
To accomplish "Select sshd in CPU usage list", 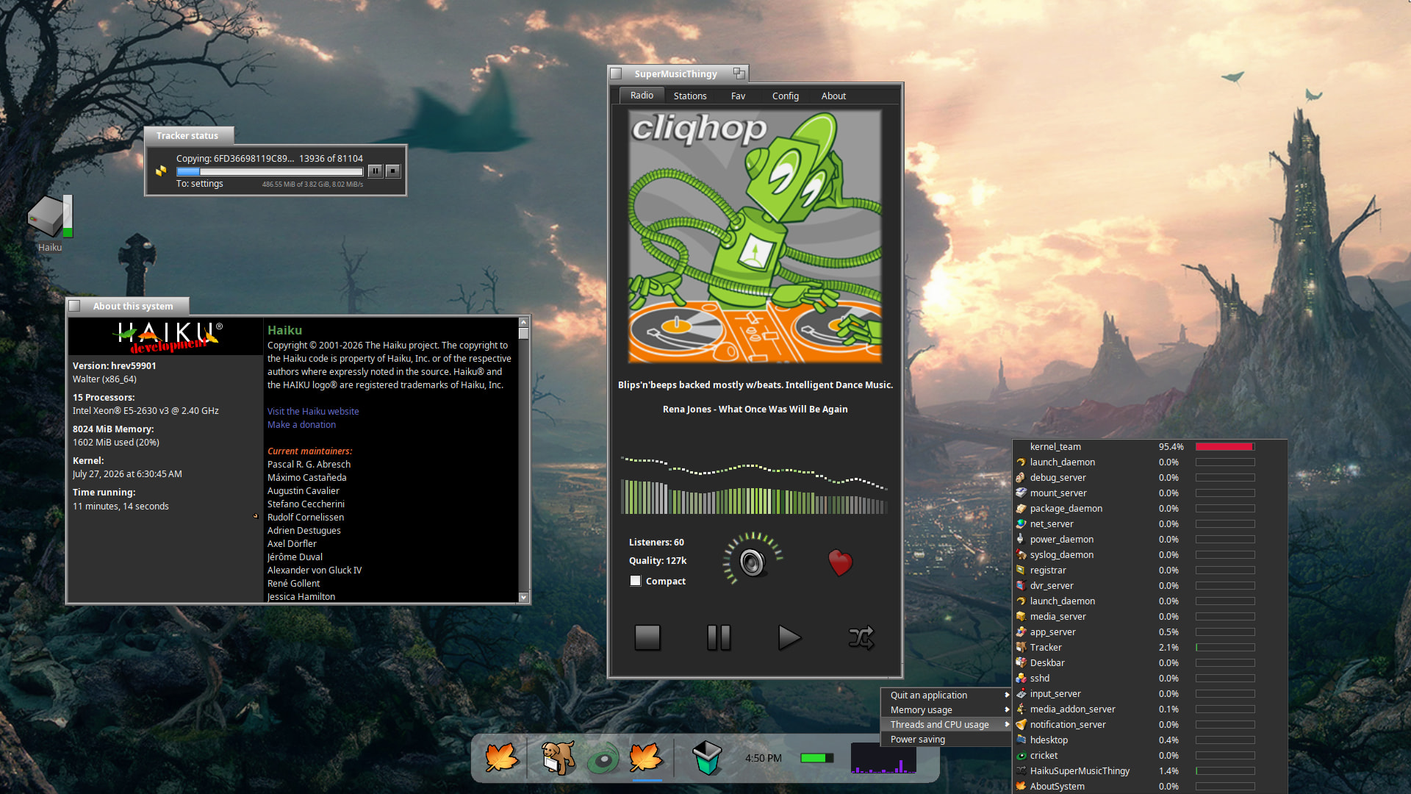I will 1149,679.
